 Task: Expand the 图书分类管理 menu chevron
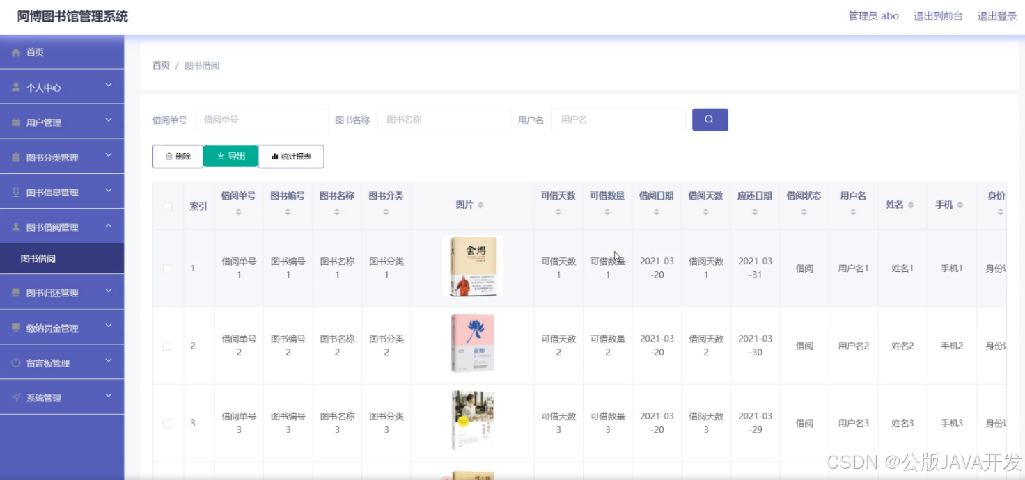(x=109, y=156)
